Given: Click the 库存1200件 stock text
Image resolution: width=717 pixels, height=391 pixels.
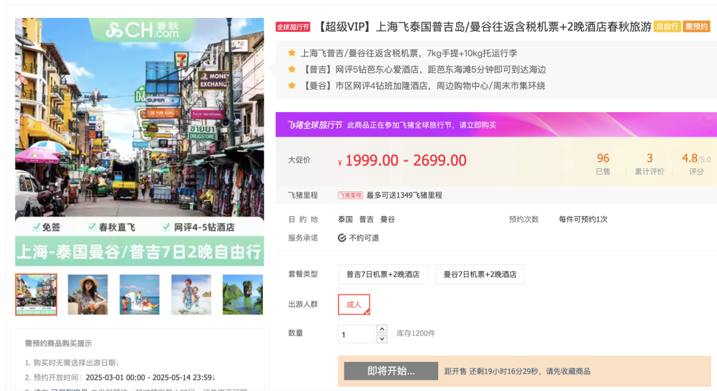Looking at the screenshot, I should (416, 333).
